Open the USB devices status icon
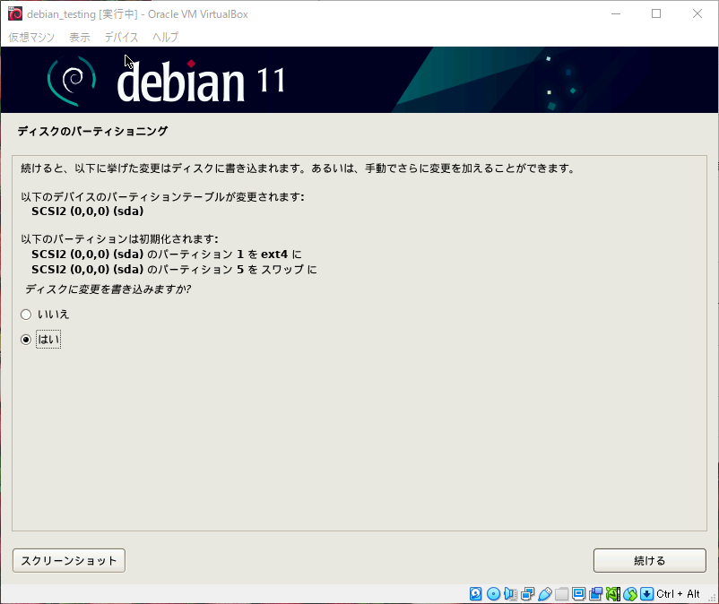 pos(544,594)
